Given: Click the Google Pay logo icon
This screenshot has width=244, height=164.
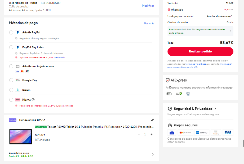Looking at the screenshot, I should pos(18,80).
